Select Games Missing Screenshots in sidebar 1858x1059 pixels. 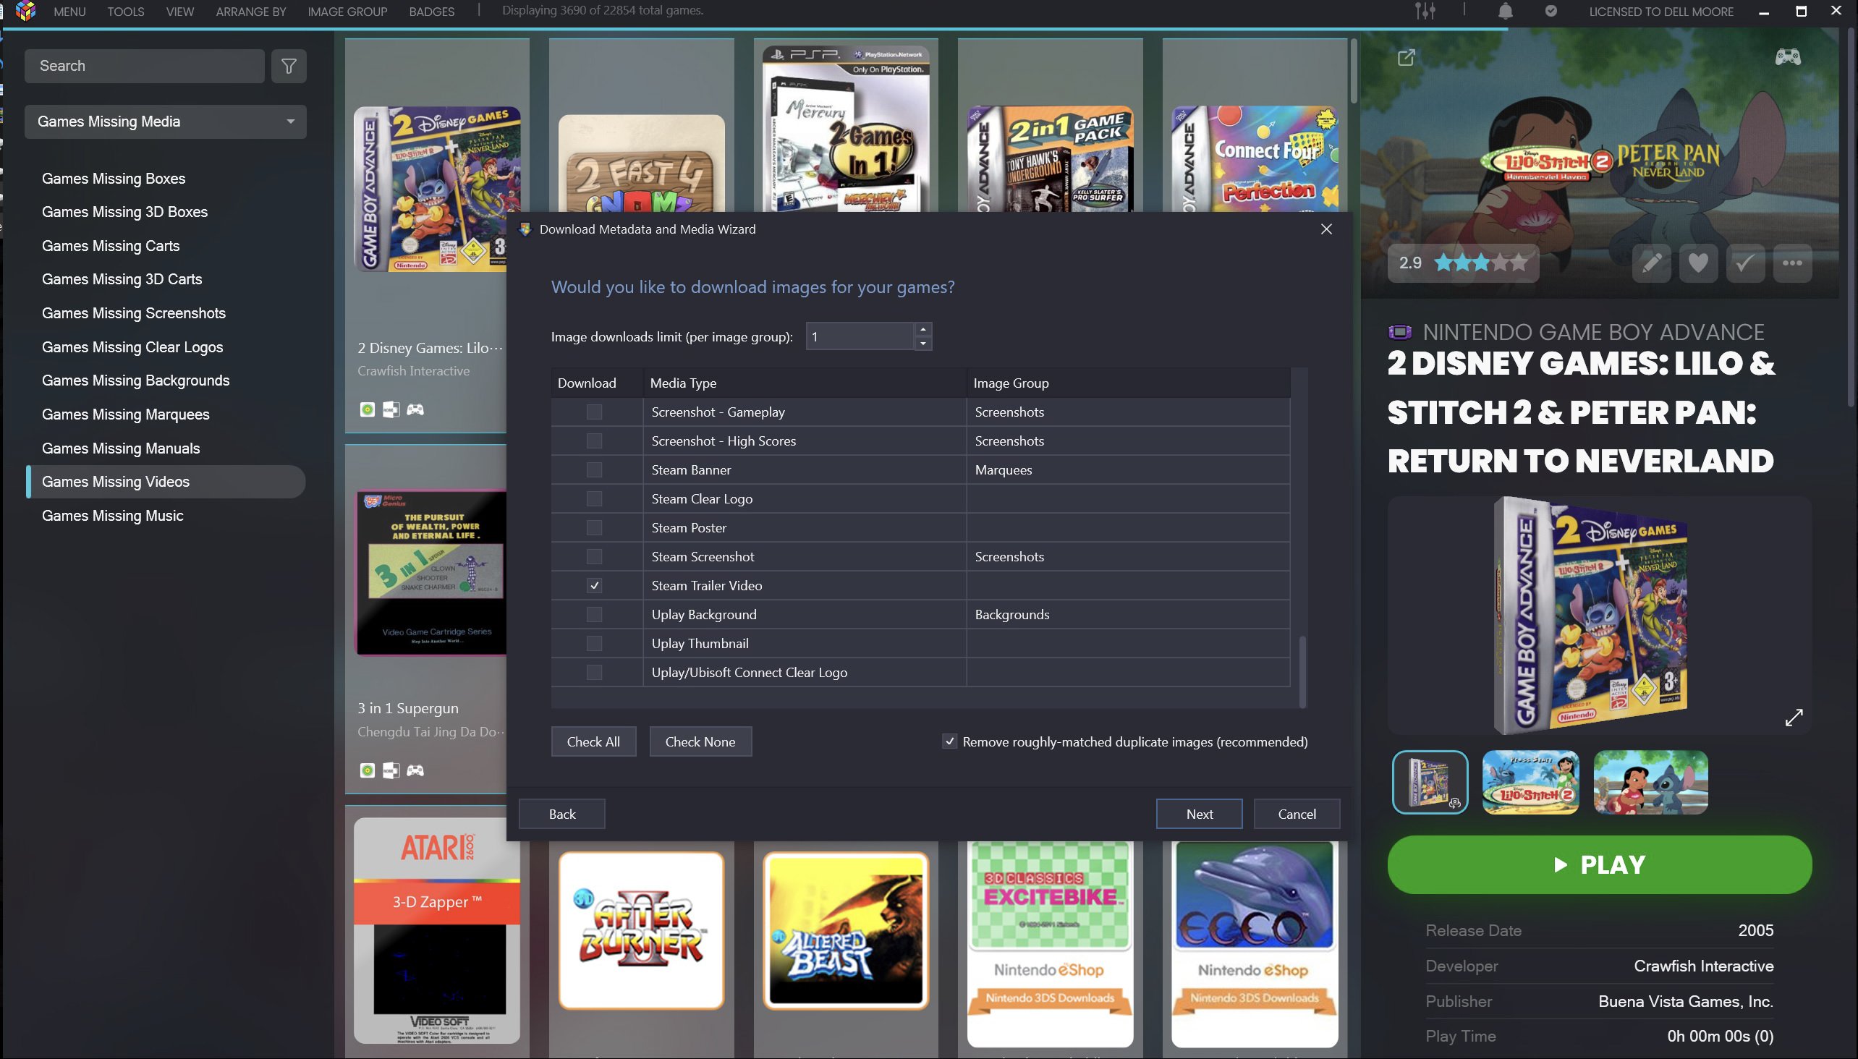tap(134, 313)
